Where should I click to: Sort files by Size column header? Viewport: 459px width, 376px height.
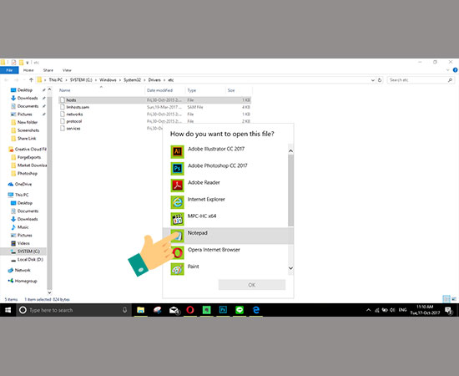pos(239,90)
